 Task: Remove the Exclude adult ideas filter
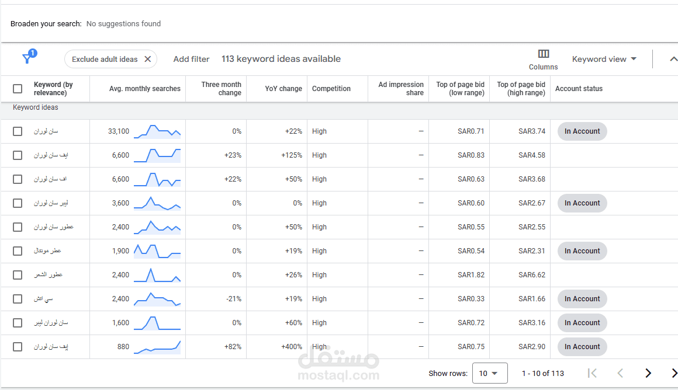coord(147,59)
